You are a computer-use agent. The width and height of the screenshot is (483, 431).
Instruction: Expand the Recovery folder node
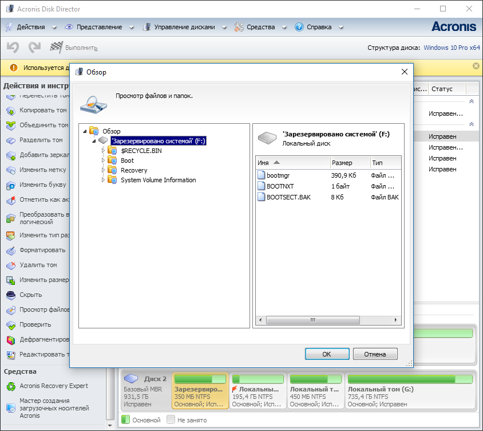point(103,170)
